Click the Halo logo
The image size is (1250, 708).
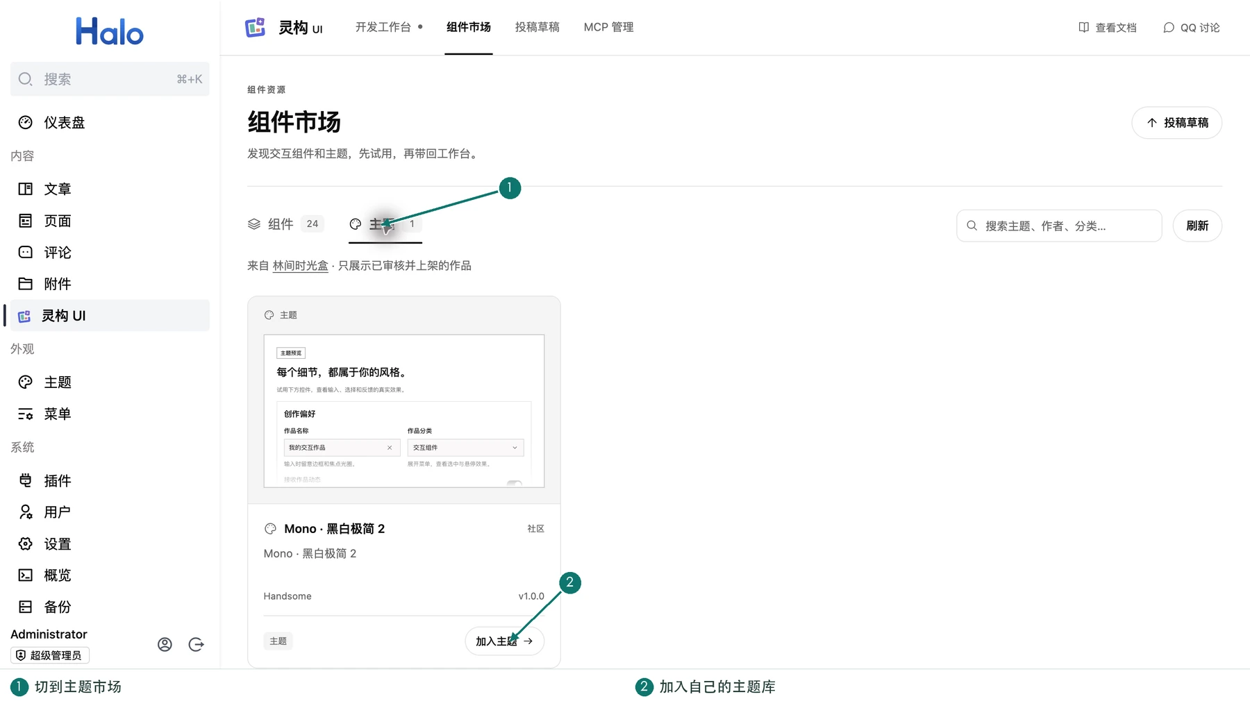(x=110, y=32)
